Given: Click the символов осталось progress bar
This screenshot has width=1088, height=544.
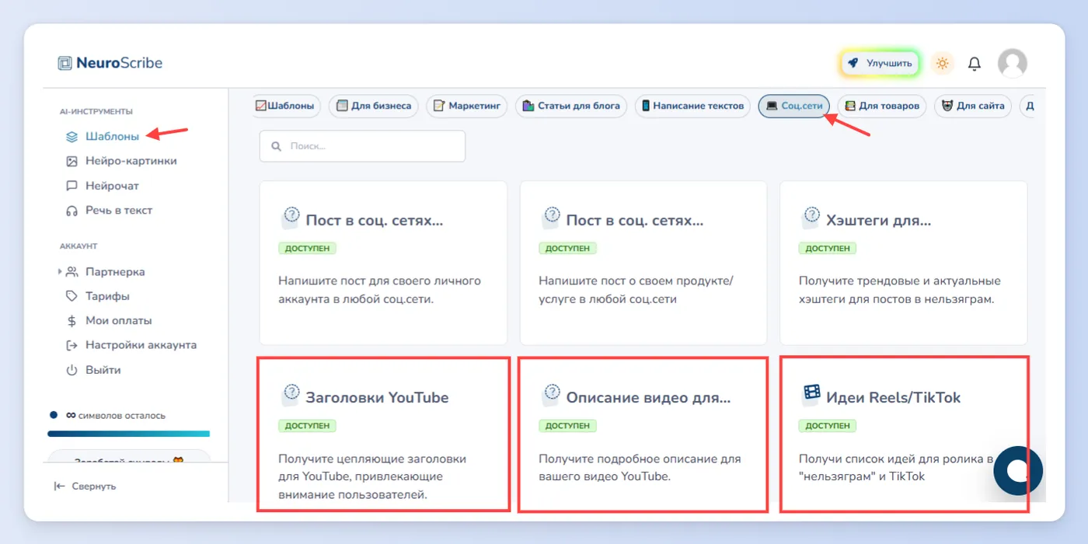Looking at the screenshot, I should 128,434.
